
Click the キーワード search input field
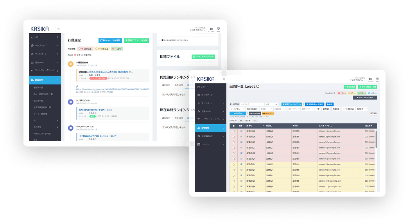(251, 105)
